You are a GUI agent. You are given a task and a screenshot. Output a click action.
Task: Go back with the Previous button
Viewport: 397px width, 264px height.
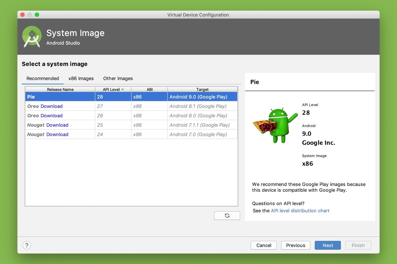[296, 245]
